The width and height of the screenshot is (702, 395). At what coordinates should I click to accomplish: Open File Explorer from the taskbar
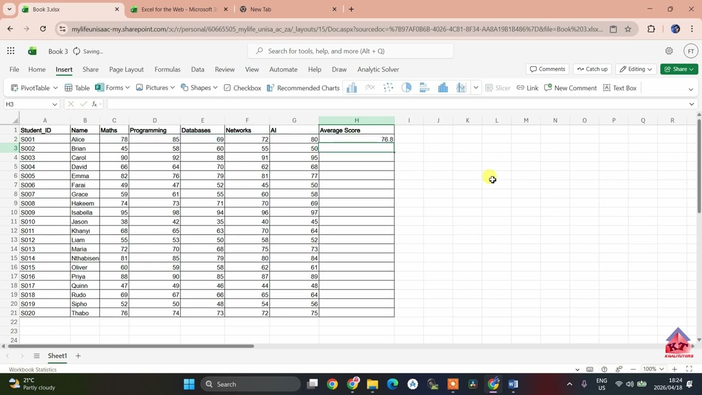coord(372,384)
